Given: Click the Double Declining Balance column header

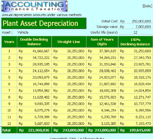Looking at the screenshot, I should [x=34, y=42].
